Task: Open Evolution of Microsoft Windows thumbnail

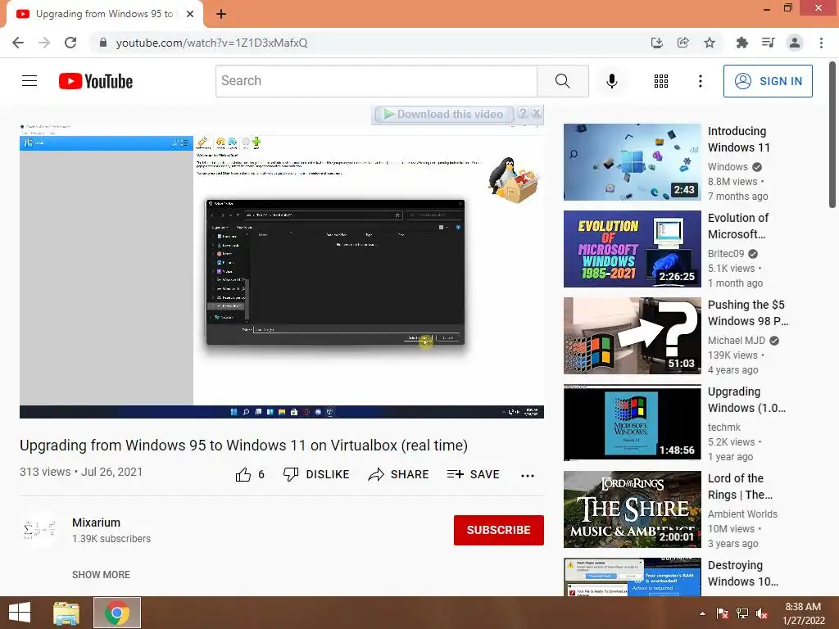Action: (x=632, y=249)
